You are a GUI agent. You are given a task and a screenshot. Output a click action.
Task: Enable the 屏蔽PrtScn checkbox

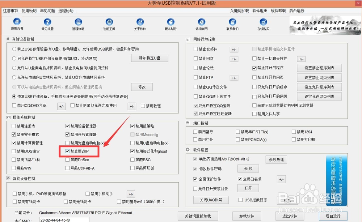click(x=67, y=159)
